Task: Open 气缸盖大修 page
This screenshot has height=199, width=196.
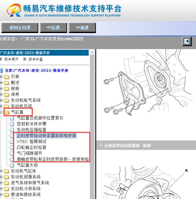Action: point(27,165)
